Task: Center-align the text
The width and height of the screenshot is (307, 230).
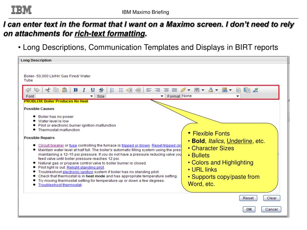Action: tap(166, 90)
